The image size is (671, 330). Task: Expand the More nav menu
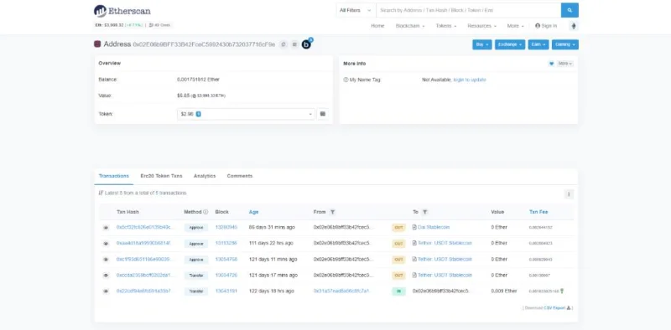click(x=515, y=26)
